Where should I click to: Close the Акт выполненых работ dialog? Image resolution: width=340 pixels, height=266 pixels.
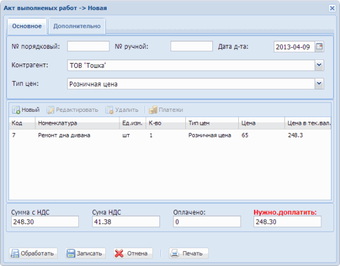(x=332, y=8)
